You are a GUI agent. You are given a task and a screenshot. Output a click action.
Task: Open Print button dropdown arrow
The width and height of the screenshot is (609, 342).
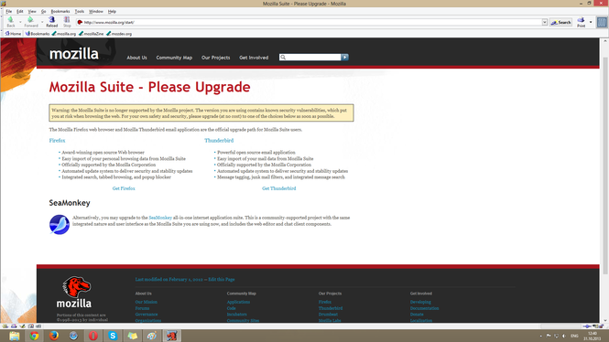pyautogui.click(x=591, y=22)
